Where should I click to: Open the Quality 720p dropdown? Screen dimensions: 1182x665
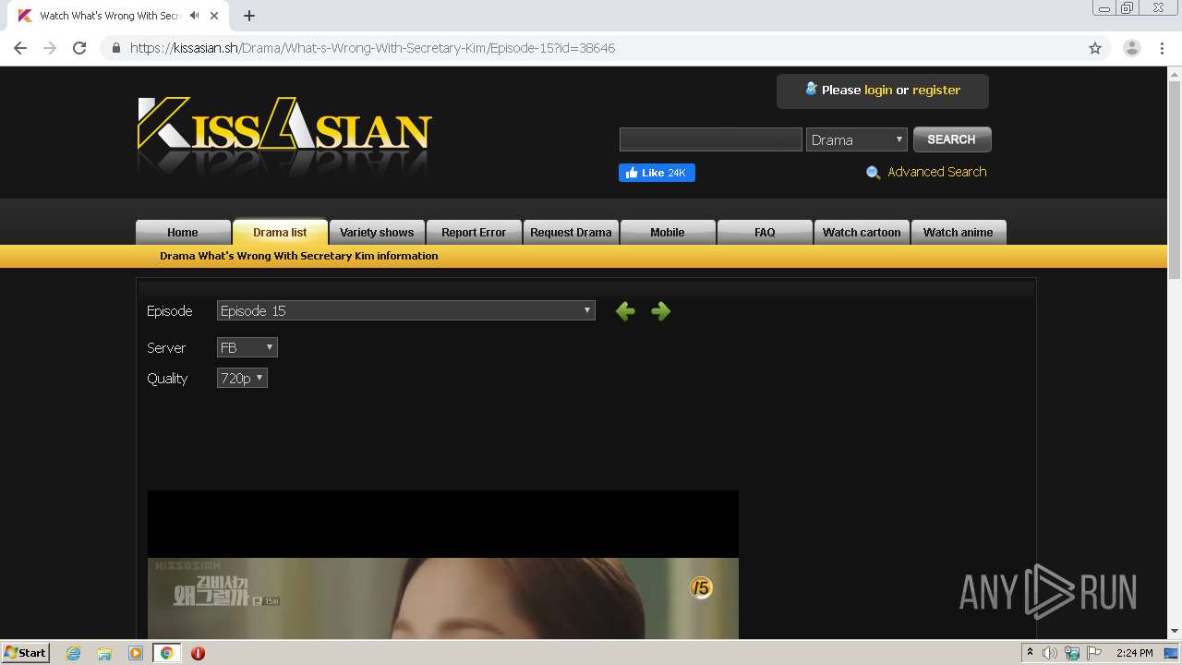242,378
